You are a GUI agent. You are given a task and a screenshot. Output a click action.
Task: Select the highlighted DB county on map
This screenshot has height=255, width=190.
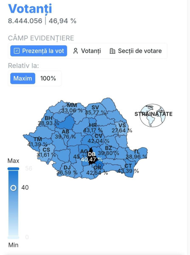[92, 156]
